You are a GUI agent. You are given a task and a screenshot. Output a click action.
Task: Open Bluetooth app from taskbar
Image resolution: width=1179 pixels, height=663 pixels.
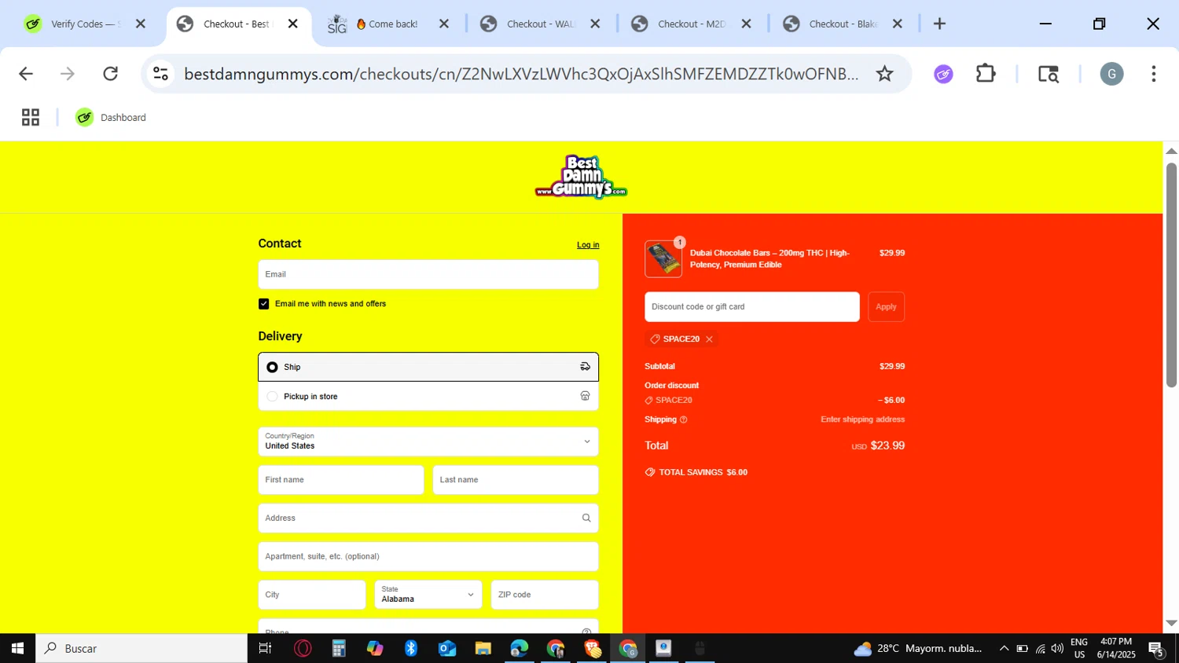411,648
